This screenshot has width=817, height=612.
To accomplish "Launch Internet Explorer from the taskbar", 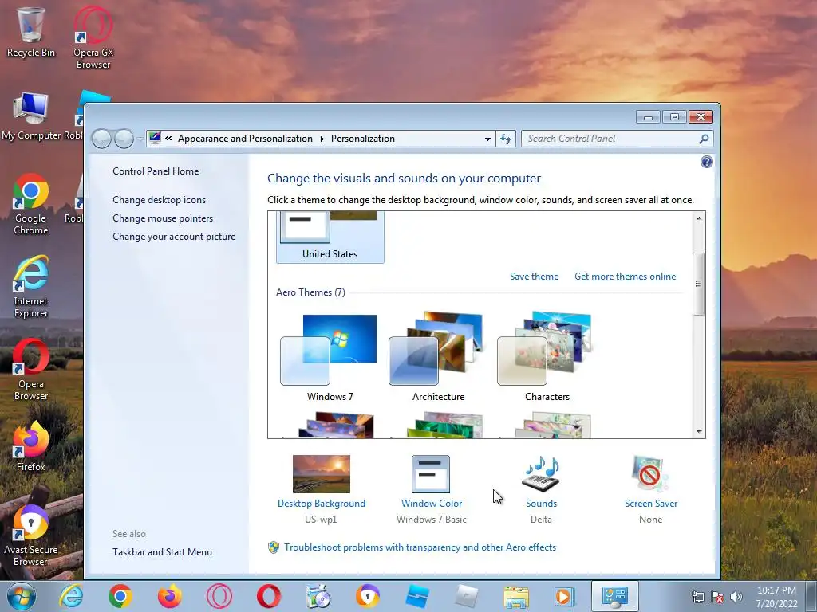I will (x=71, y=596).
